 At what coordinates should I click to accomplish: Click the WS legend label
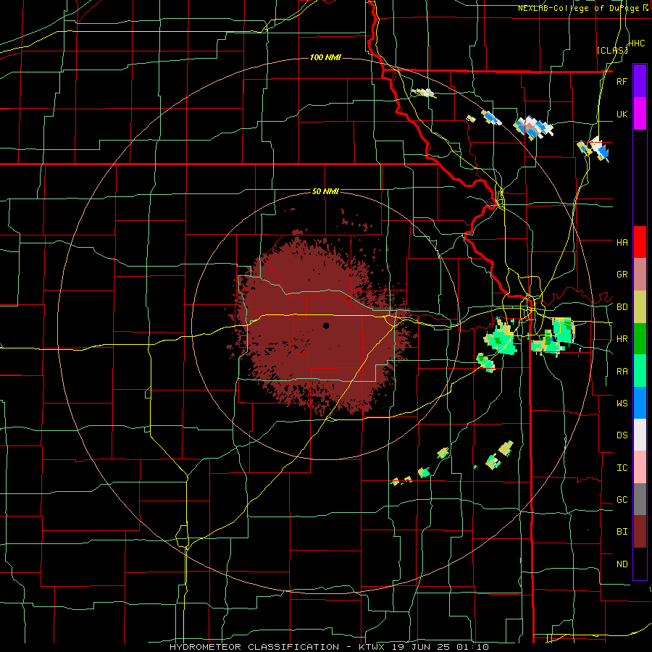click(622, 404)
